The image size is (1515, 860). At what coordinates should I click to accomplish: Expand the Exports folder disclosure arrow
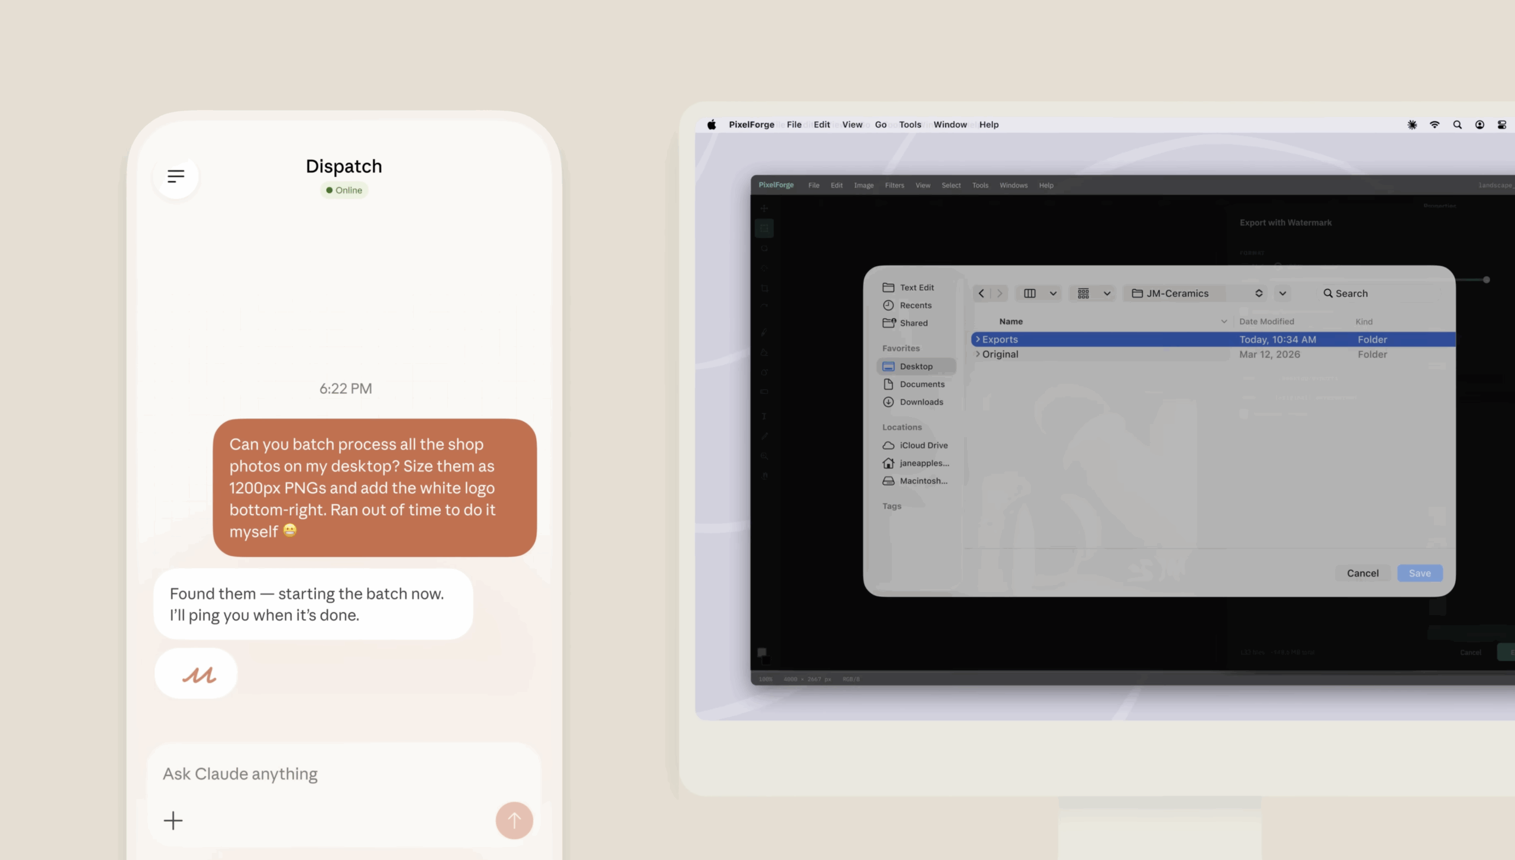(x=978, y=340)
